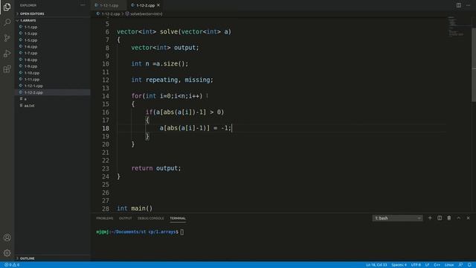Select the 1-12-2.cpp editor tab

coord(145,5)
